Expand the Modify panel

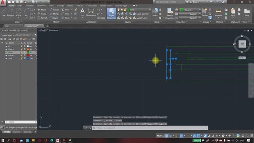coord(57,22)
